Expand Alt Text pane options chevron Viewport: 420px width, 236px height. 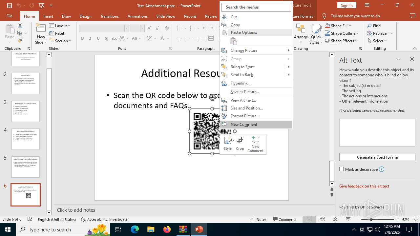398,59
